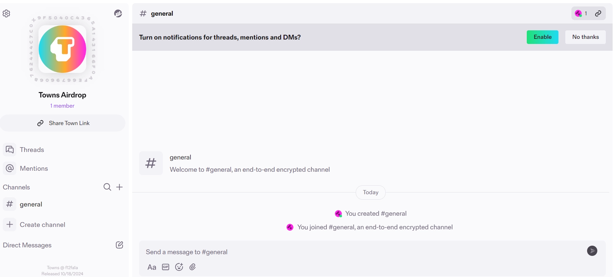This screenshot has height=277, width=614.
Task: Click the profile avatar icon above the sidebar
Action: point(118,14)
